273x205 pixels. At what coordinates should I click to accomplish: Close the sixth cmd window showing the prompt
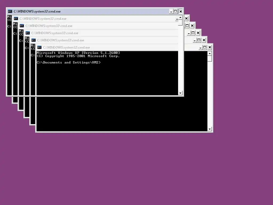(x=210, y=48)
